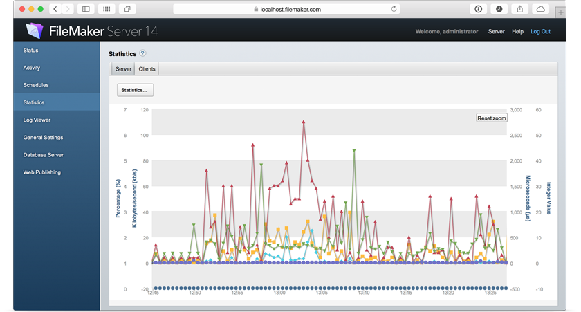Click the 3,000 microseconds axis value
The width and height of the screenshot is (581, 312).
pyautogui.click(x=516, y=110)
